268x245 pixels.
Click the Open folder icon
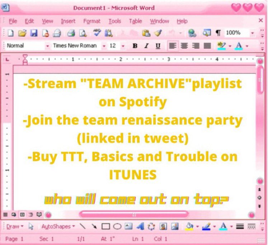(x=22, y=33)
